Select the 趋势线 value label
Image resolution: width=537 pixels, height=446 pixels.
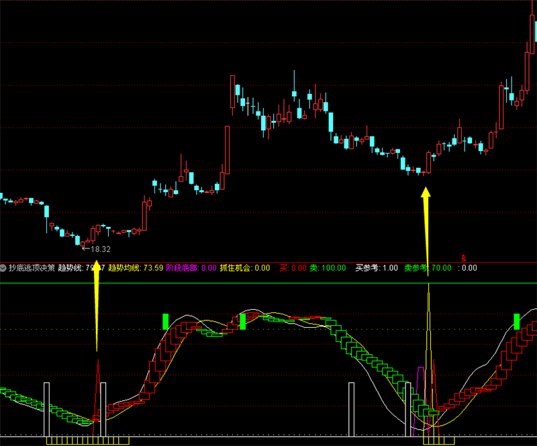81,268
